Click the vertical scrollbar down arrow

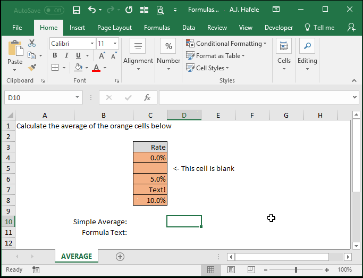tap(356, 246)
